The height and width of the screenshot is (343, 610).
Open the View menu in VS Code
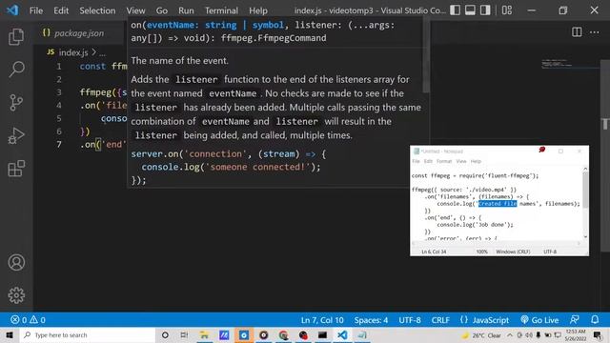pos(135,10)
